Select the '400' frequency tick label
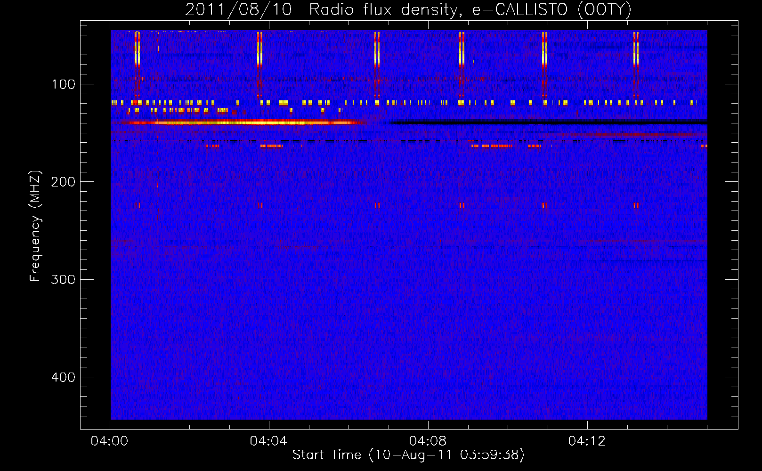Screen dimensions: 762x471 [63, 377]
